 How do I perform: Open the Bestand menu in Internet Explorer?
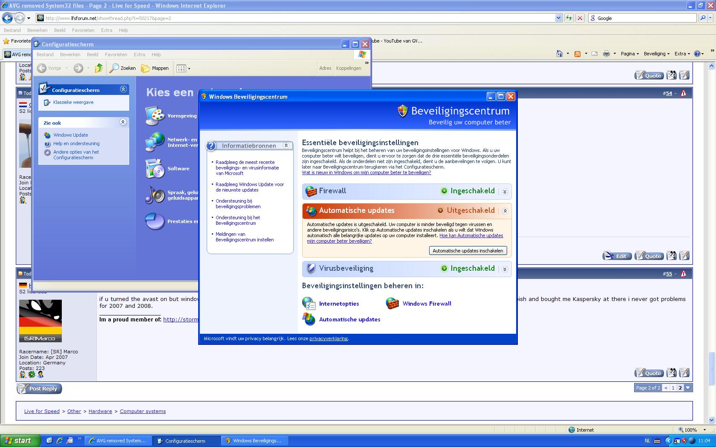click(x=12, y=30)
